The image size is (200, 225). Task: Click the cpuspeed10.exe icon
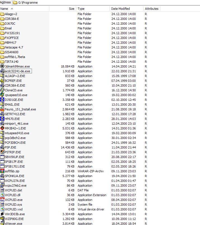point(2,95)
